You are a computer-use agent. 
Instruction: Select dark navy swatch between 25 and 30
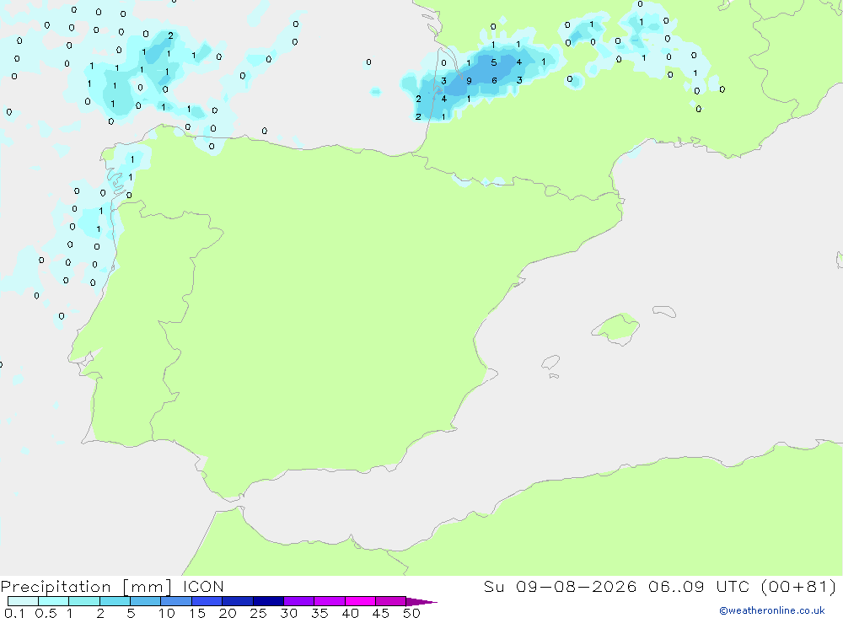coord(268,601)
